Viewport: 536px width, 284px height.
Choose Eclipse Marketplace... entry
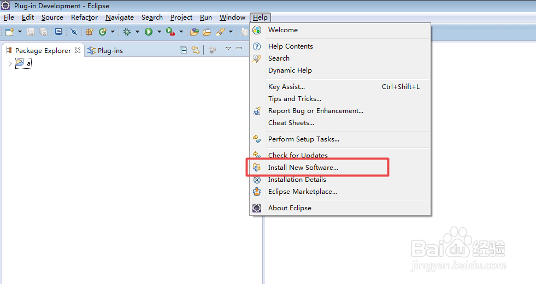point(340,192)
